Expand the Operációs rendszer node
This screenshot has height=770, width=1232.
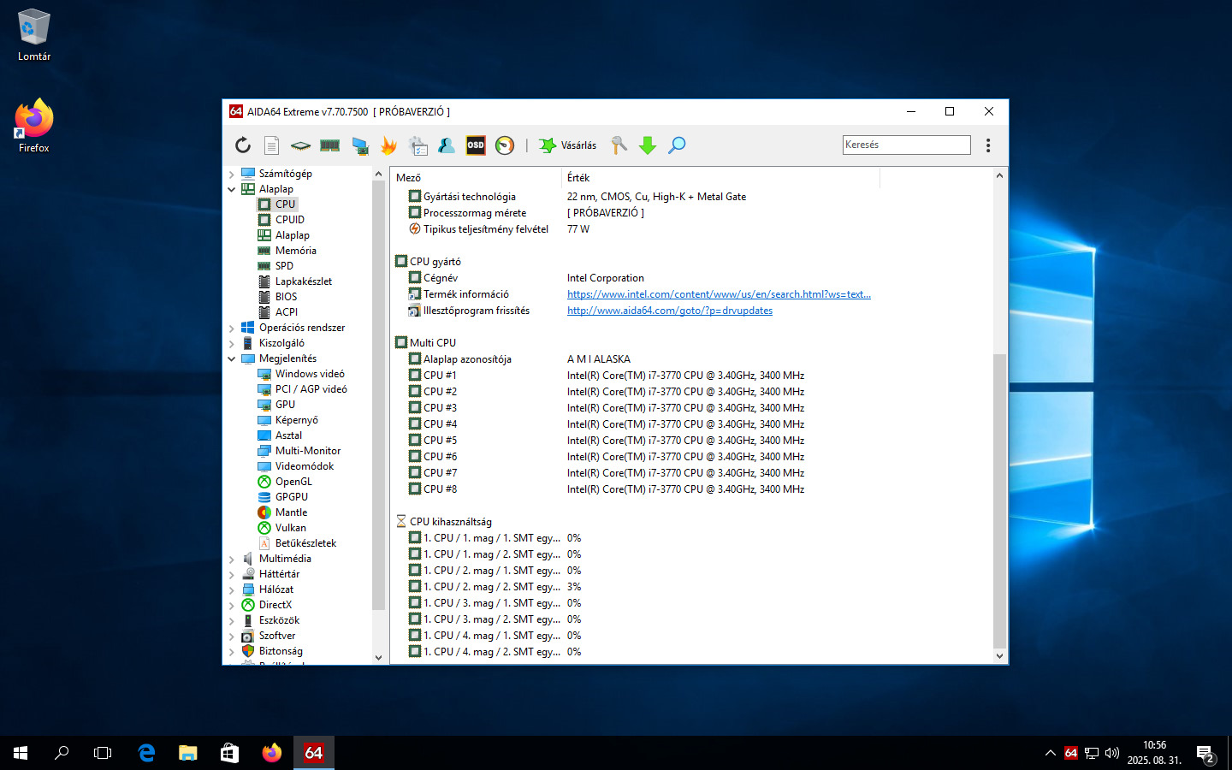point(232,328)
